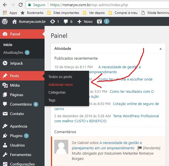Click the Bookmarks star icon
Viewport: 169px width, 166px height.
23,13
